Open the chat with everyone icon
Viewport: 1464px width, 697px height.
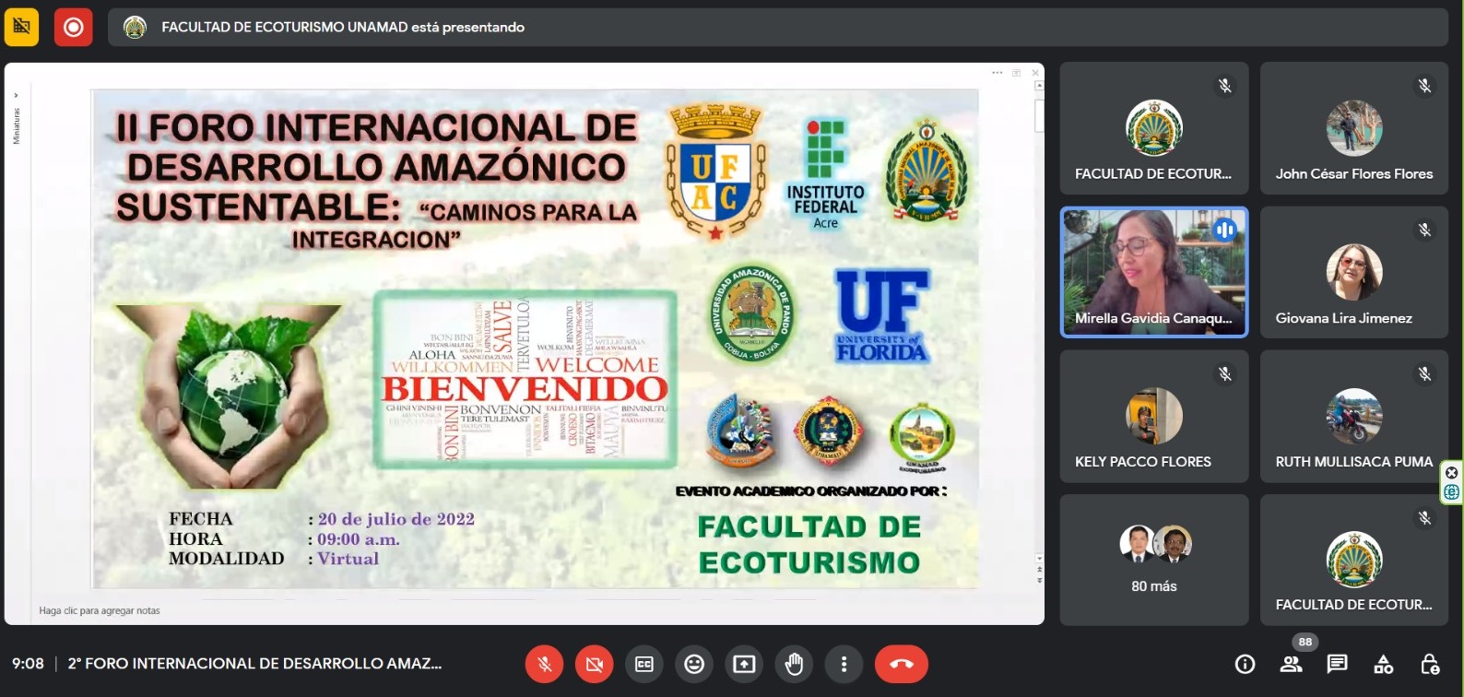click(1337, 664)
